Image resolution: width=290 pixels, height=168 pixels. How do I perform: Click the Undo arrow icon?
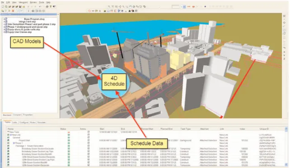click(40, 7)
